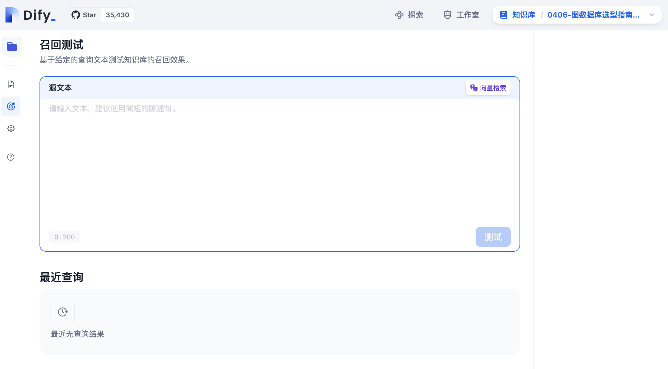Click the GitHub Star icon
The width and height of the screenshot is (668, 369).
pos(76,15)
